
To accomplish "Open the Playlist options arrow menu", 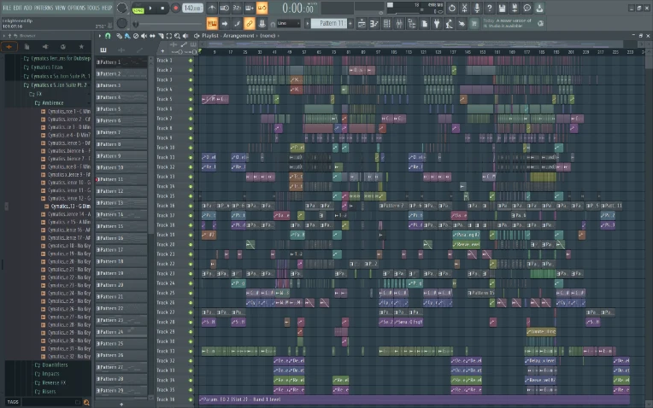I will (99, 36).
